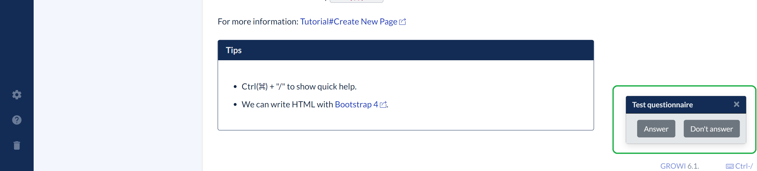Click the GROWI footer link

coord(673,166)
